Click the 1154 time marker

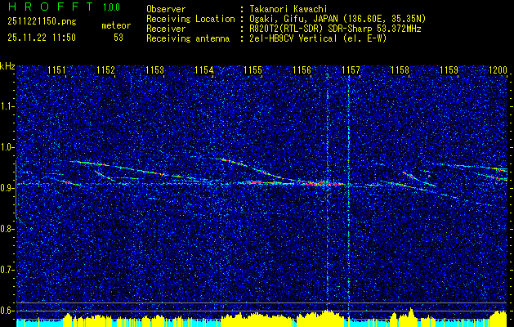pos(204,70)
